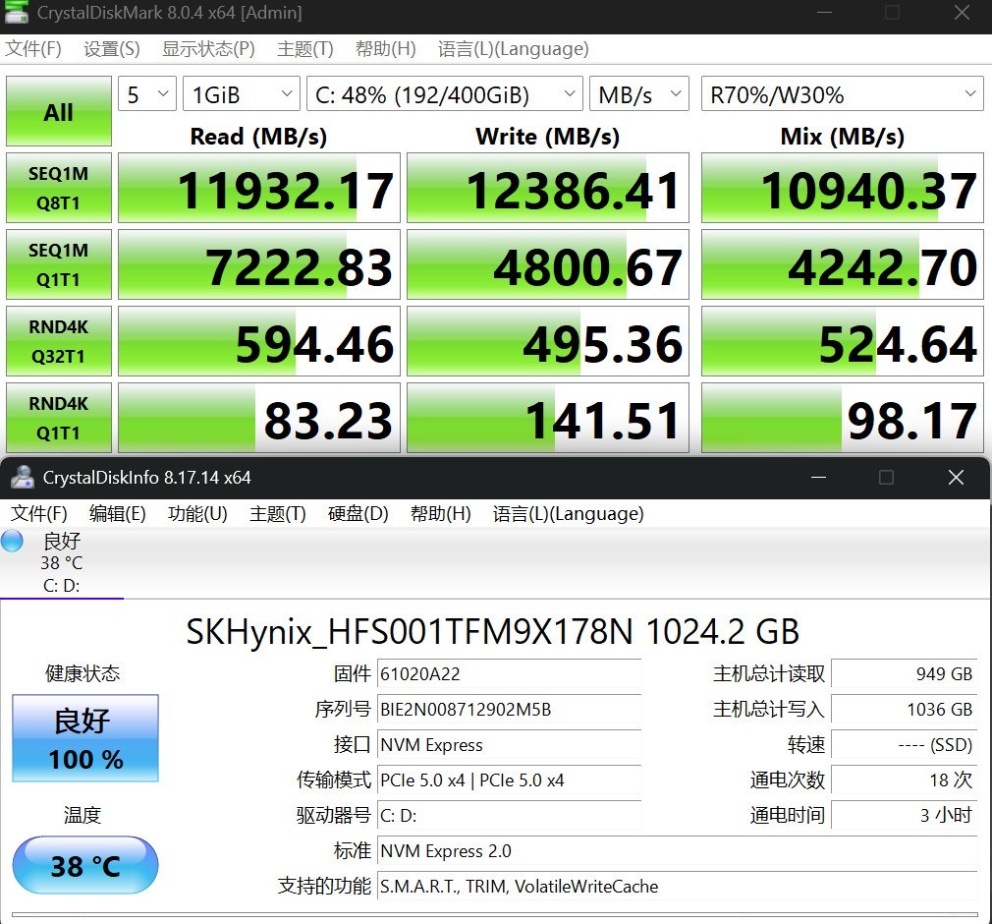Viewport: 992px width, 924px height.
Task: Open the test count dropdown showing 5
Action: coord(145,93)
